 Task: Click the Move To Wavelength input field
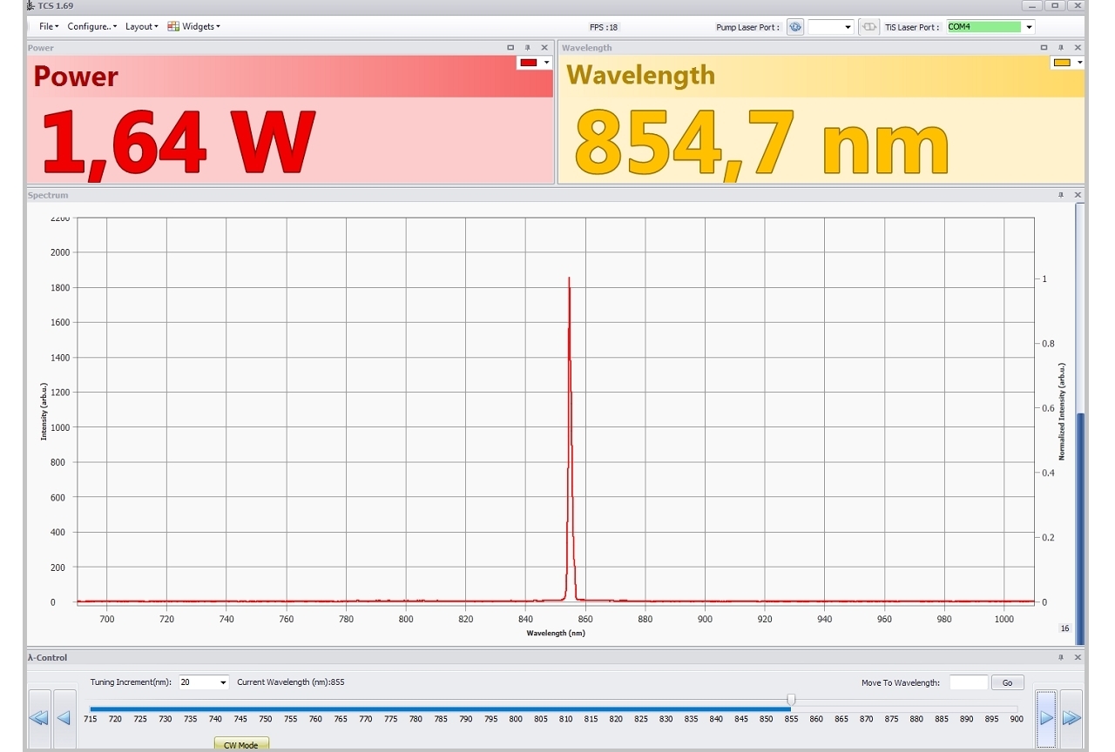[x=968, y=682]
